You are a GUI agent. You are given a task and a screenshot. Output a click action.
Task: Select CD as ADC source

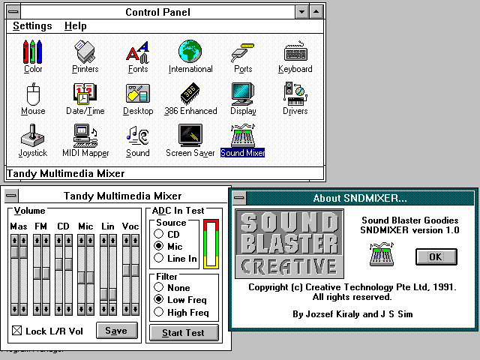(x=158, y=234)
